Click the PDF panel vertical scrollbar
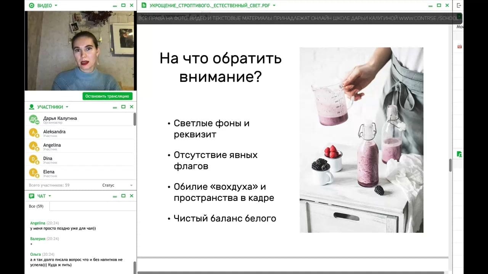The image size is (488, 274). [450, 165]
